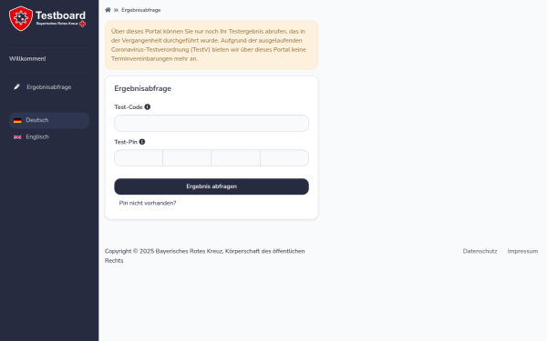Focus the second Test-Pin digit box
Screen dimensions: 547x341
(x=187, y=158)
